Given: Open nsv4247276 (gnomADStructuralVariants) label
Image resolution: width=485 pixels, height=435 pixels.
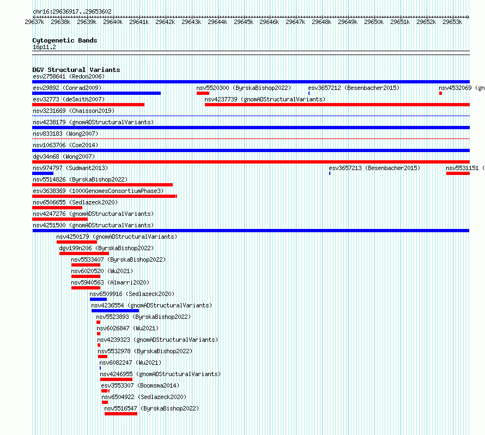Looking at the screenshot, I should tap(93, 214).
